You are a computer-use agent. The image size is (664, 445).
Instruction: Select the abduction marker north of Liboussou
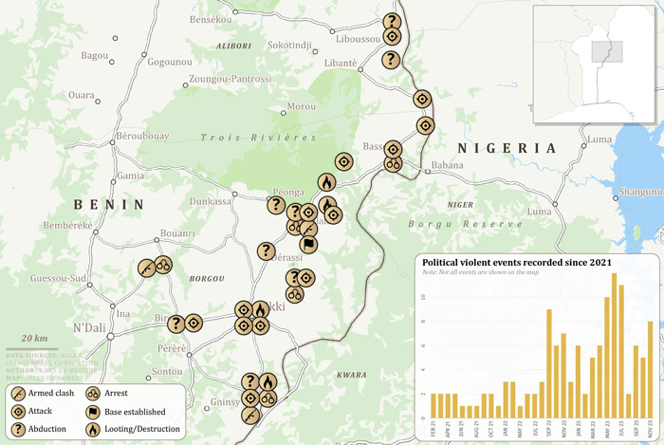[392, 21]
